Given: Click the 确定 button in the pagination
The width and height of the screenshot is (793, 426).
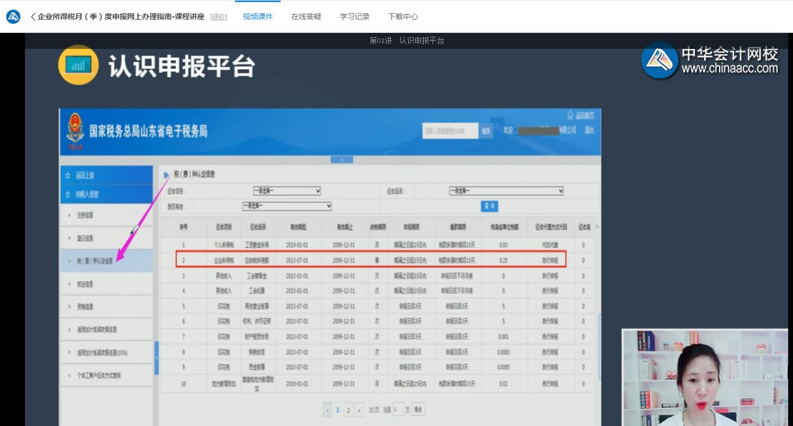Looking at the screenshot, I should click(418, 410).
